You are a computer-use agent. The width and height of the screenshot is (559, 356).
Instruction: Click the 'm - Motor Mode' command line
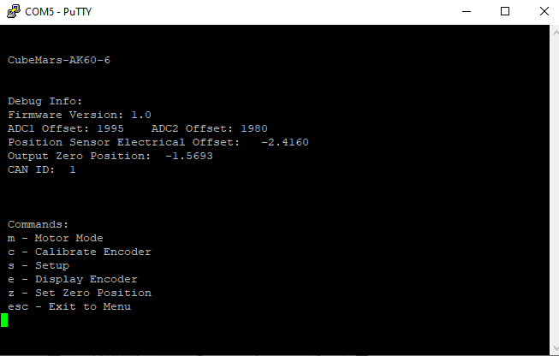point(56,238)
